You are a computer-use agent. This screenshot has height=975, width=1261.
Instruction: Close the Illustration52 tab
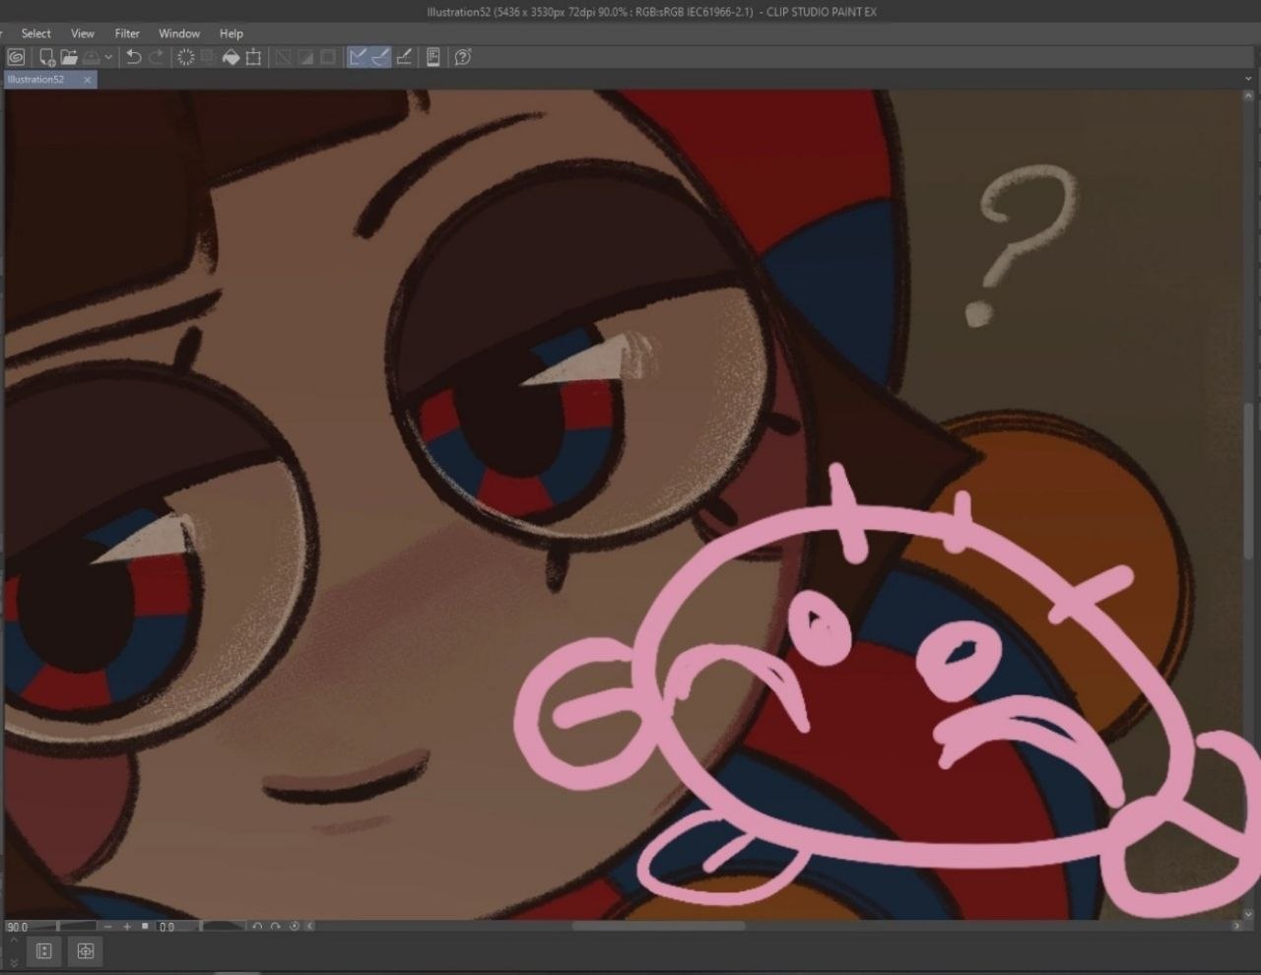pyautogui.click(x=88, y=80)
